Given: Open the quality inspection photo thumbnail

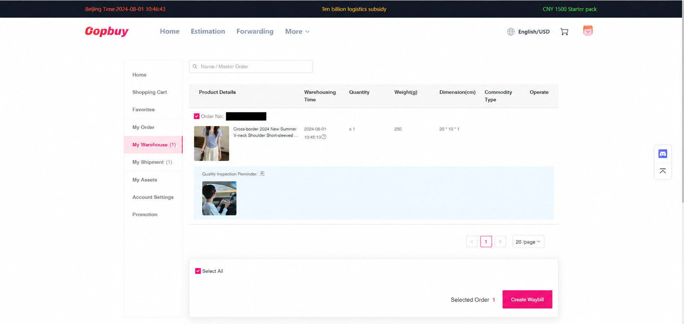Looking at the screenshot, I should 219,198.
